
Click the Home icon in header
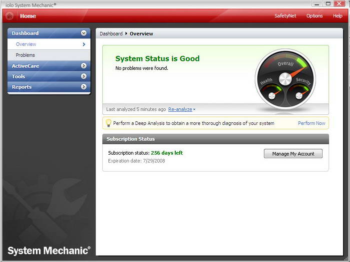click(9, 16)
